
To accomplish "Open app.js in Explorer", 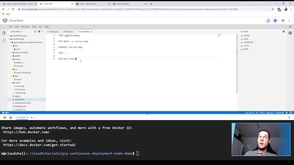I will (x=17, y=96).
